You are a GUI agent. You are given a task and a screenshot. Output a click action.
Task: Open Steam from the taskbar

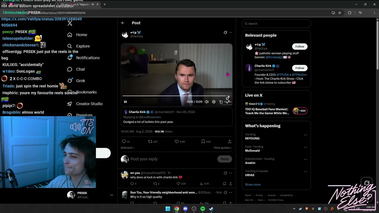click(x=211, y=209)
